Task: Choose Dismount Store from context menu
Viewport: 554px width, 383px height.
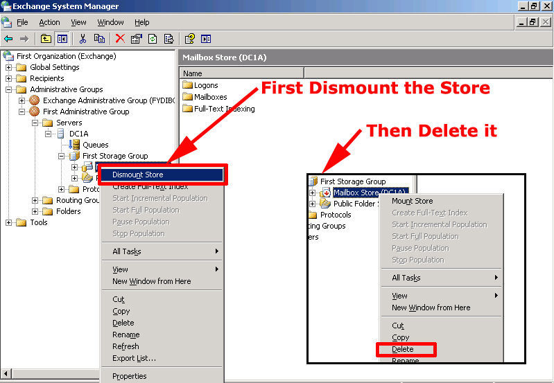Action: 162,175
